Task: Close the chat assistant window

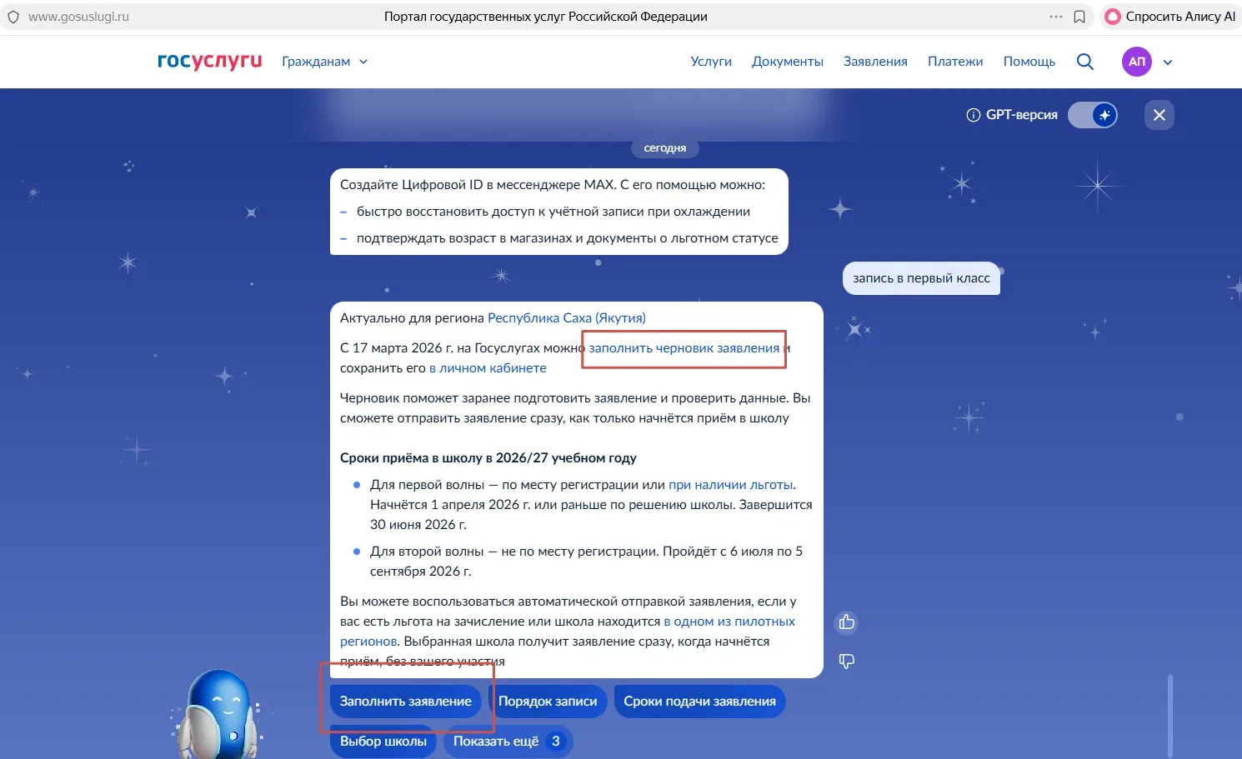Action: 1159,115
